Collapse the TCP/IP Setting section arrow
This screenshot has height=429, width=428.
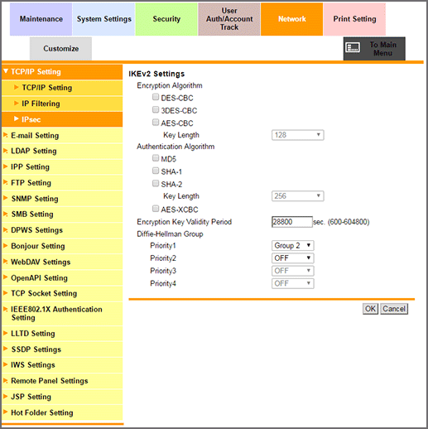pyautogui.click(x=6, y=71)
